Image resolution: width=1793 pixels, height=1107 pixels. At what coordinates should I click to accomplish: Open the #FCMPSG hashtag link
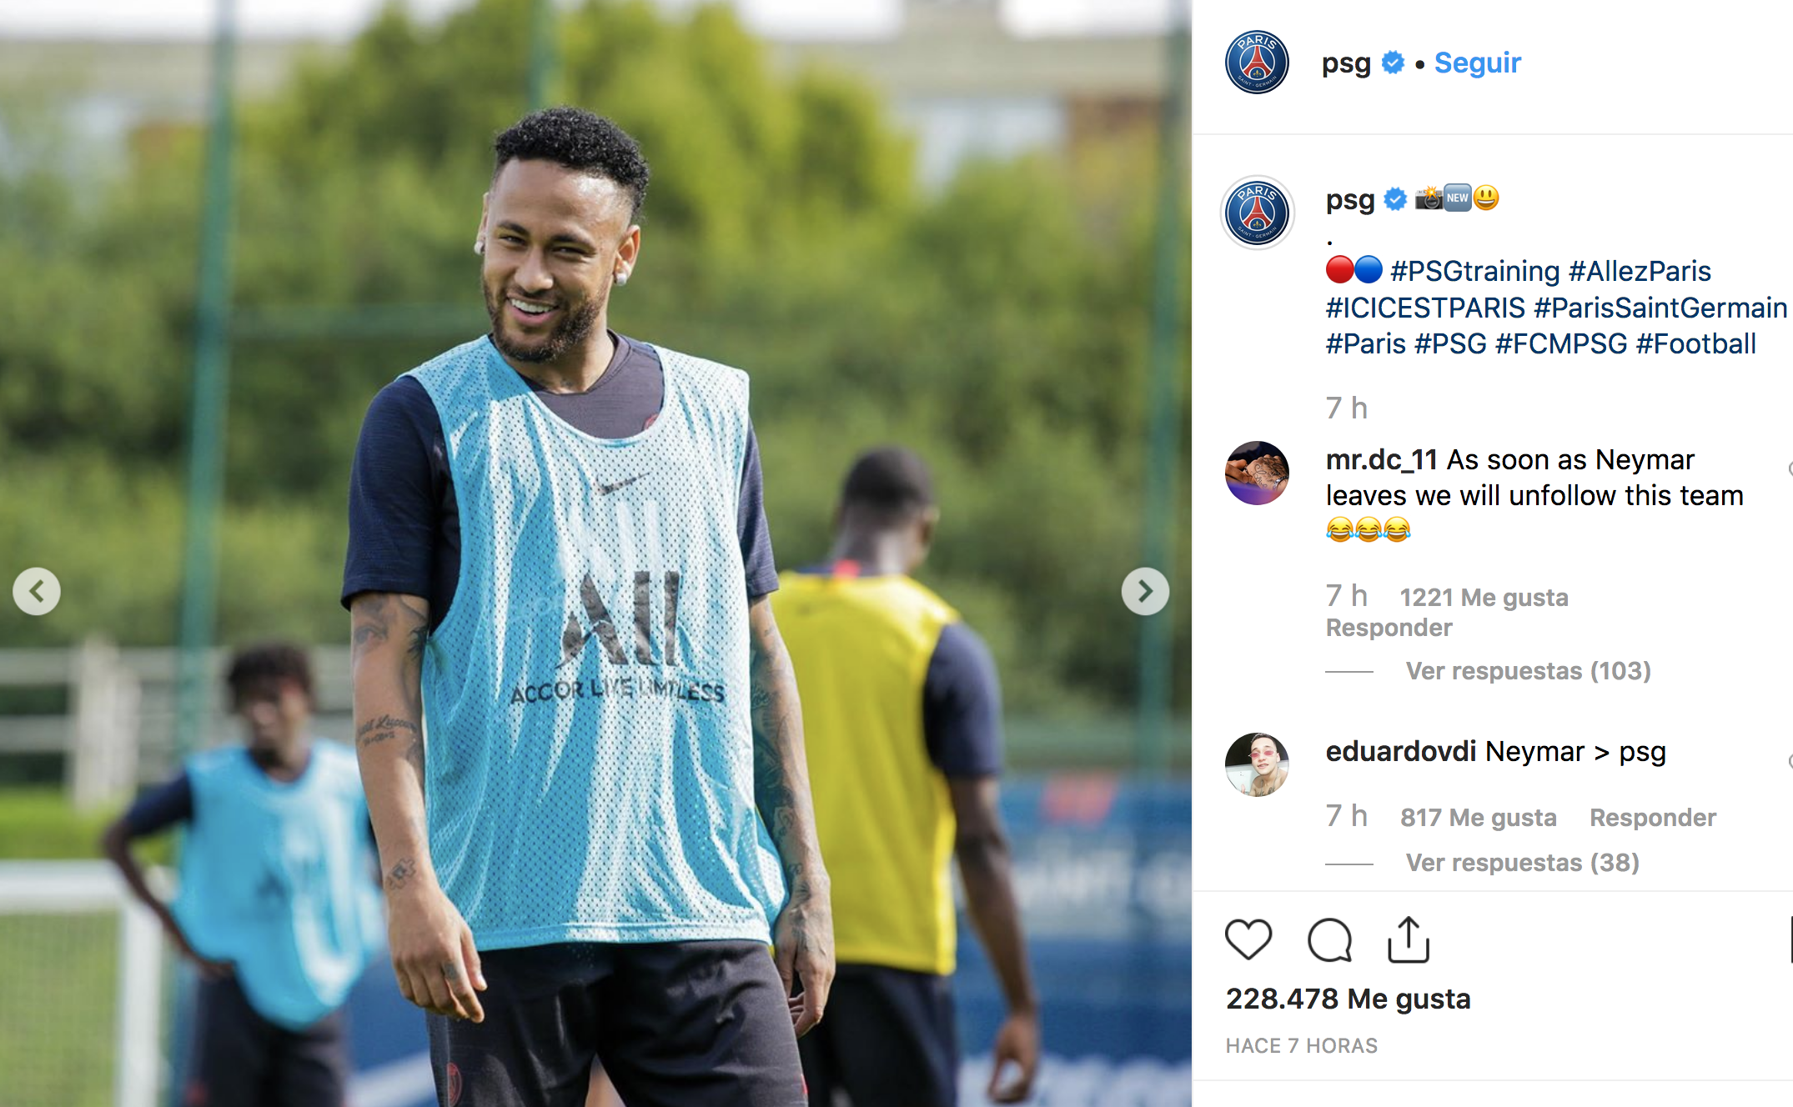(1561, 344)
